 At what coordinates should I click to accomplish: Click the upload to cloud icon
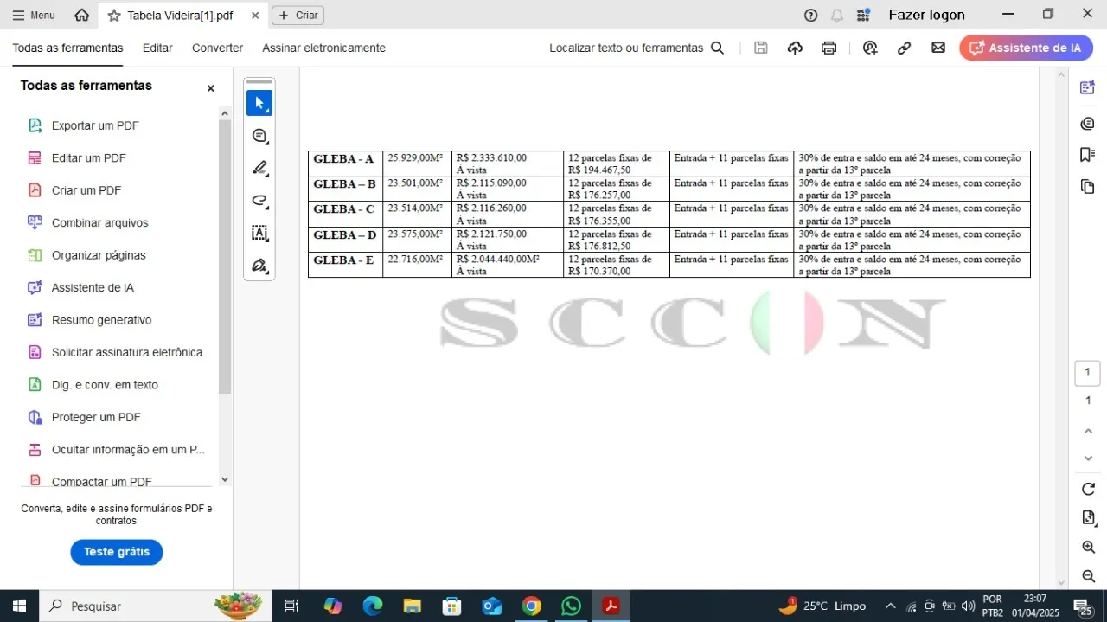coord(795,48)
